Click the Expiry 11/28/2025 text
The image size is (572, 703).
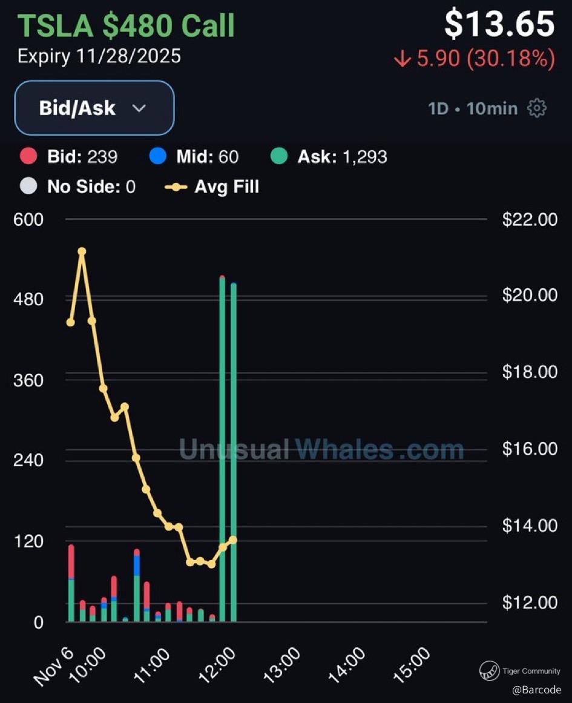tap(99, 56)
